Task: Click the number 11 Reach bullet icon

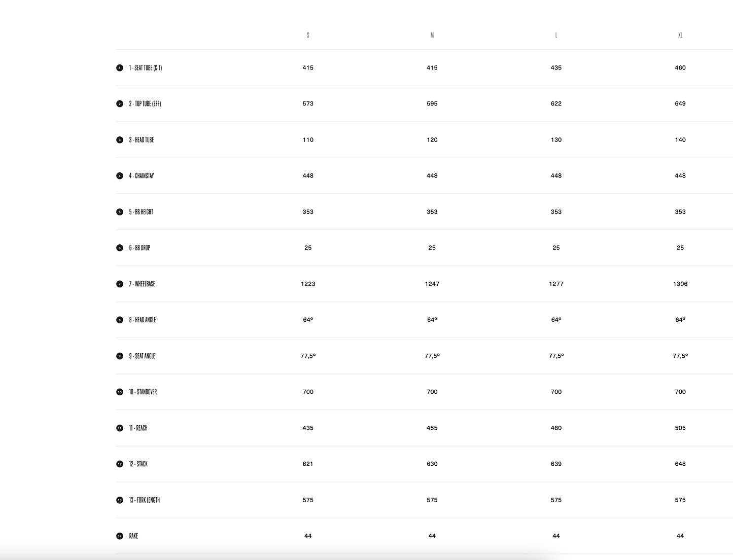Action: click(x=120, y=428)
